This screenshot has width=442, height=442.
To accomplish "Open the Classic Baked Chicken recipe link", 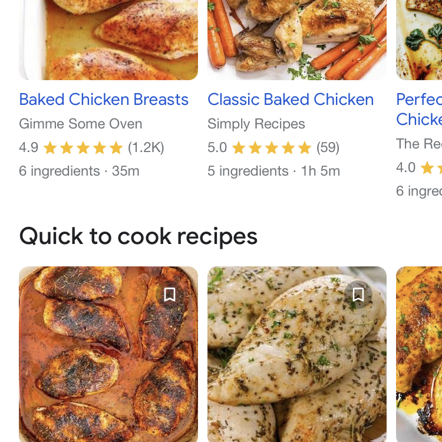I will (291, 100).
